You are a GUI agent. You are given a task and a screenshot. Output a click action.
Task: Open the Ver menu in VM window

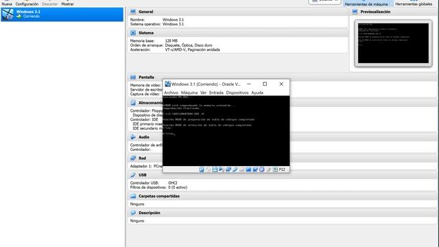[203, 93]
